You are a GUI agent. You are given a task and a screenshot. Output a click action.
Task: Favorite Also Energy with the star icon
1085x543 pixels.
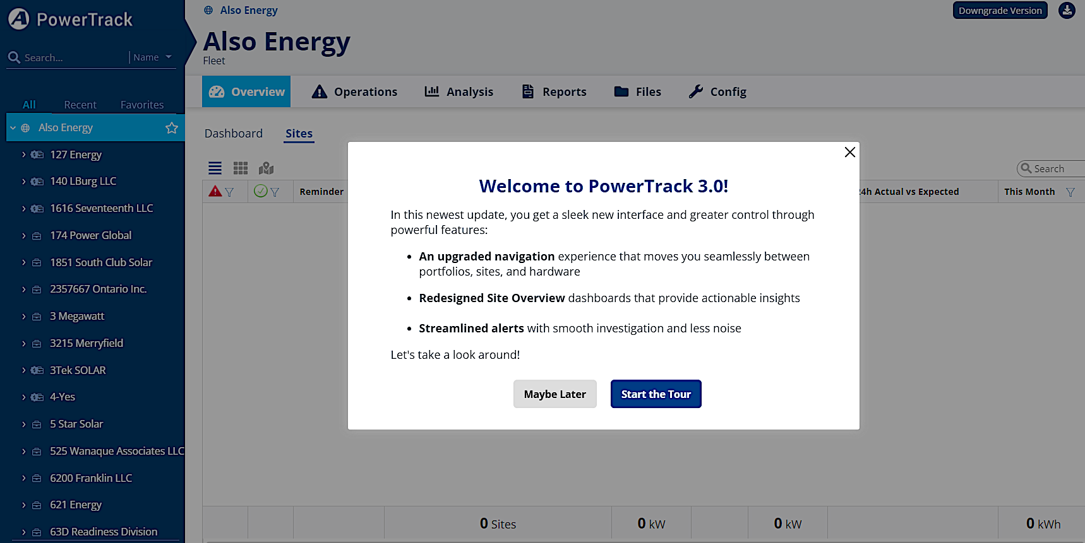click(x=172, y=128)
